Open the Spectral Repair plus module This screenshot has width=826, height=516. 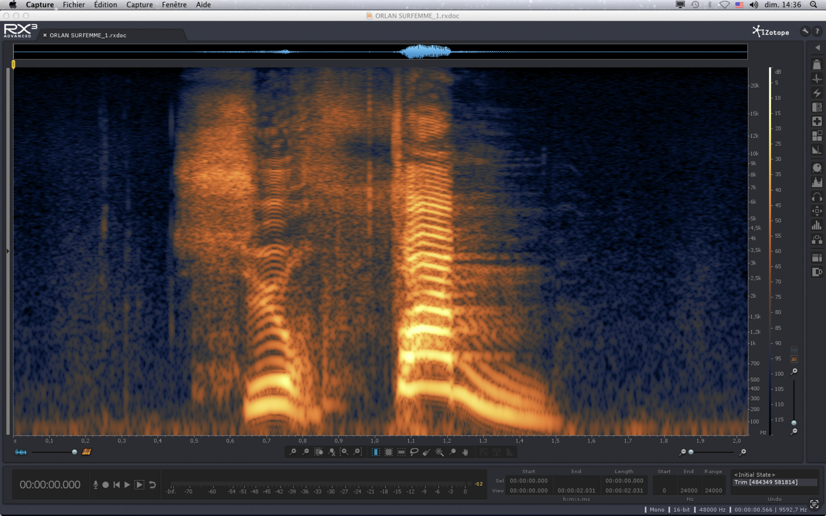[x=817, y=121]
